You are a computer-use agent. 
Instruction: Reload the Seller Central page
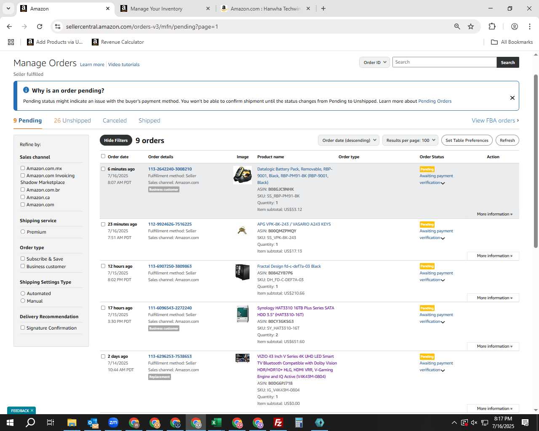pos(40,27)
